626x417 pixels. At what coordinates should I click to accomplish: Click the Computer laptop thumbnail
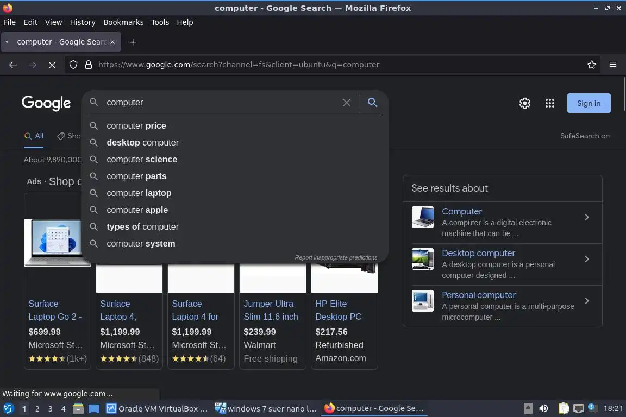(x=423, y=218)
